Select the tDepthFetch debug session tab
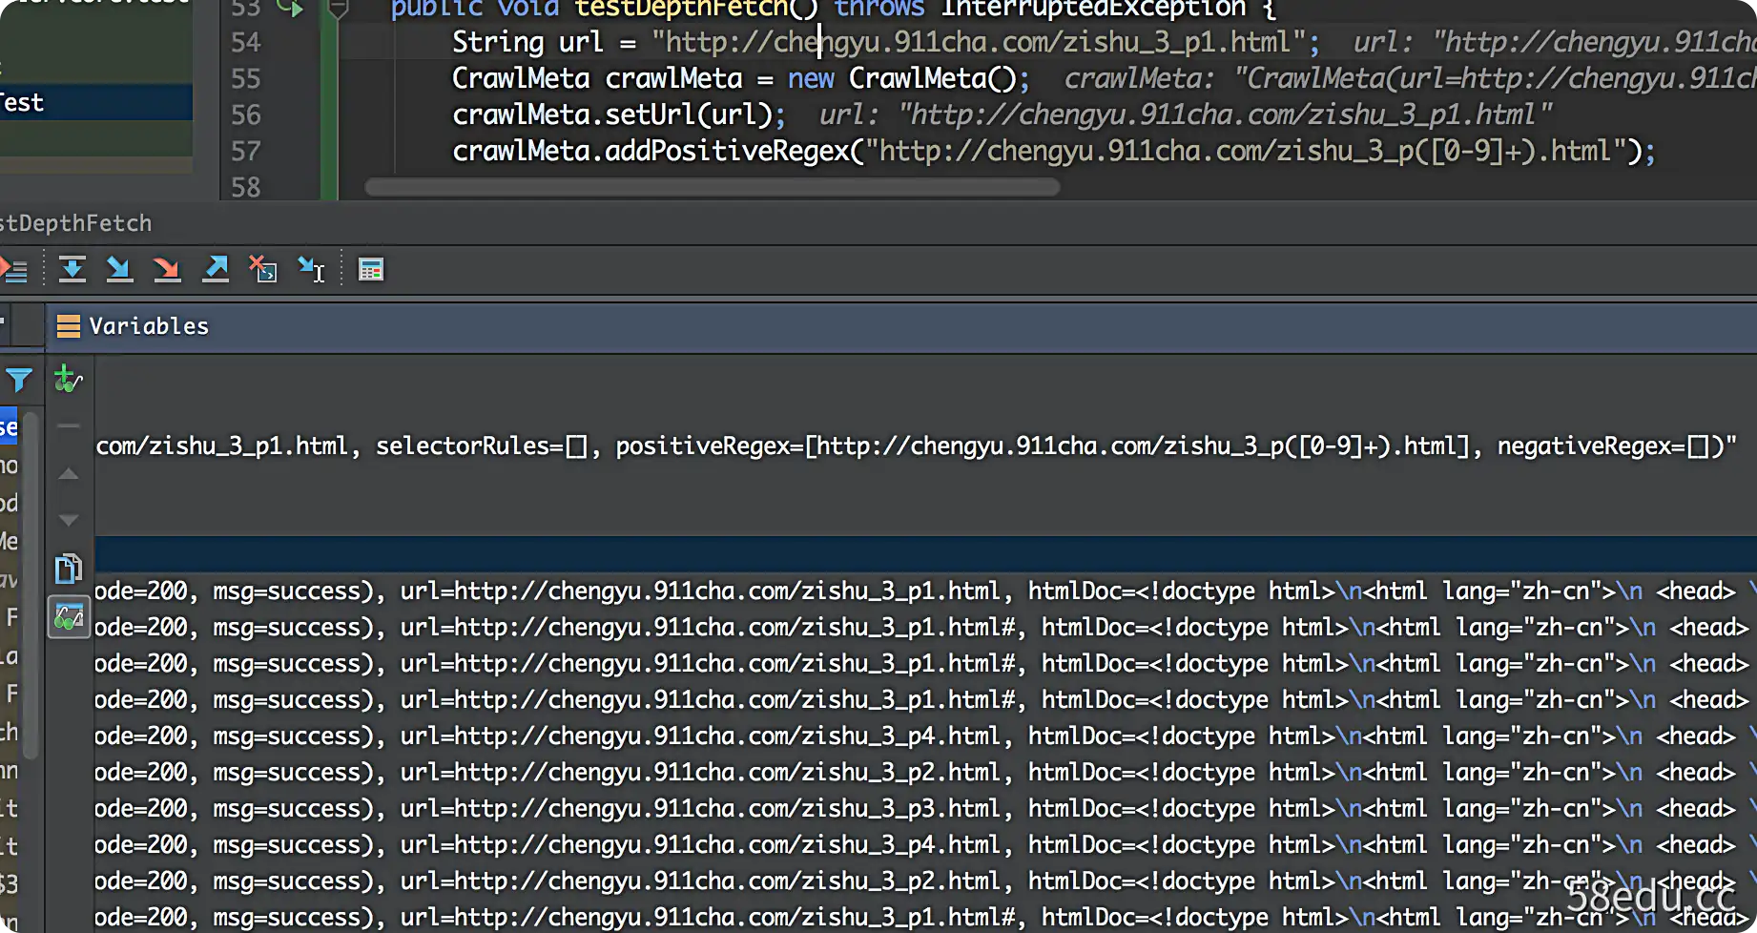Viewport: 1757px width, 933px height. coord(76,223)
